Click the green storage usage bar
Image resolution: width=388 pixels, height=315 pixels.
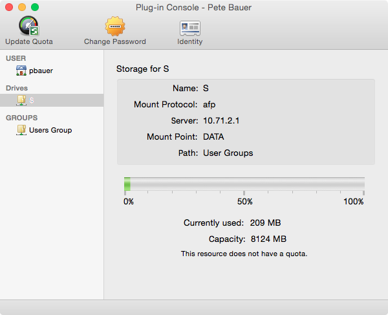(x=127, y=184)
